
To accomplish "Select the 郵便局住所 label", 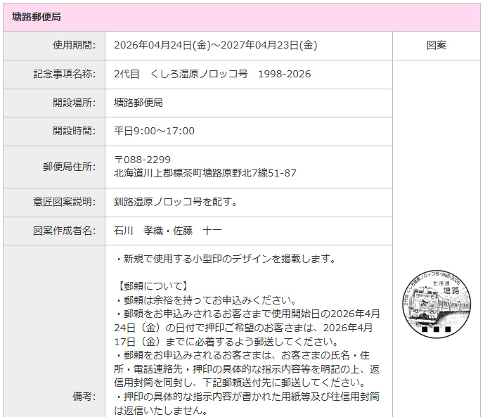I will tap(70, 167).
